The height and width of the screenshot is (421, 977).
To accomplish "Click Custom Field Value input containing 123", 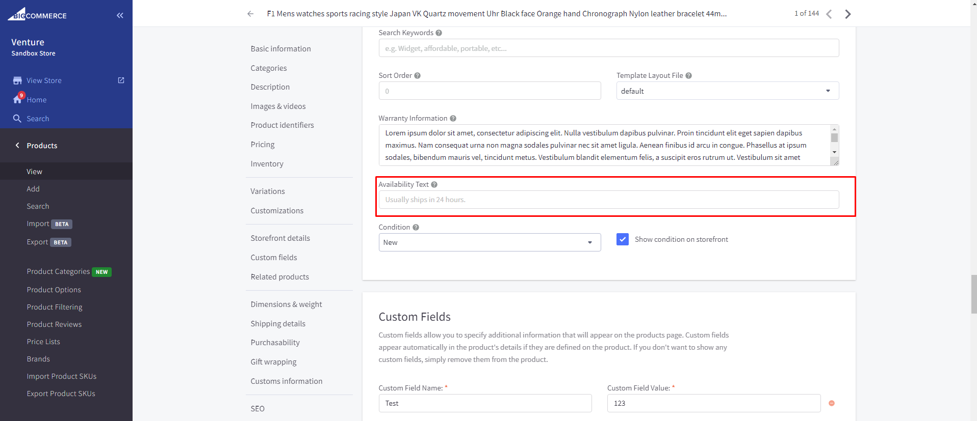I will tap(714, 403).
